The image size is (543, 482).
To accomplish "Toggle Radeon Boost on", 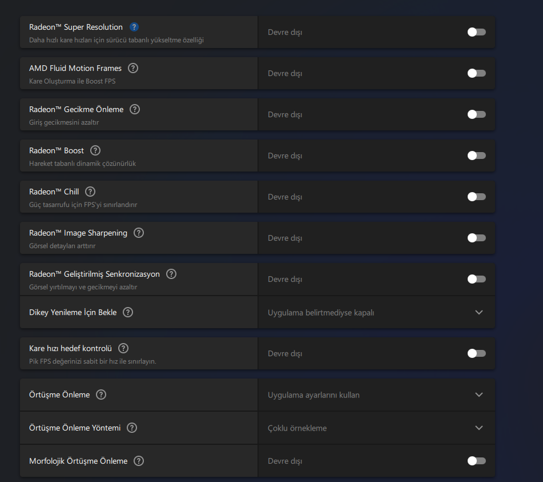I will click(477, 156).
